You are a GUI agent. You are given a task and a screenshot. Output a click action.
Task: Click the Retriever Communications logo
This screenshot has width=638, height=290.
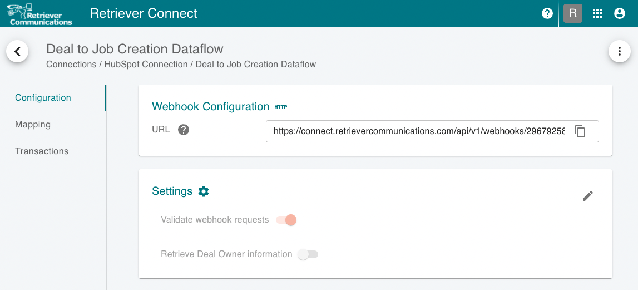click(x=39, y=14)
